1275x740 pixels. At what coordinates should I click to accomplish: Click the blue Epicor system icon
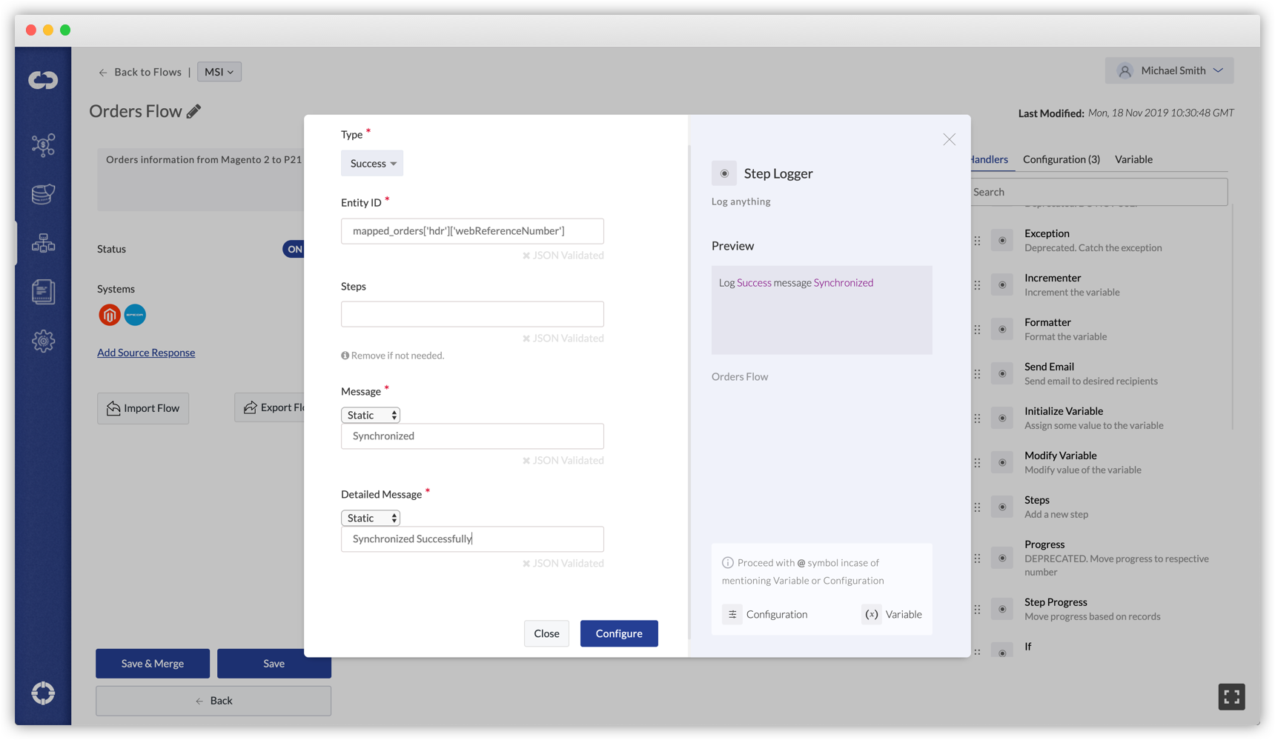tap(135, 315)
